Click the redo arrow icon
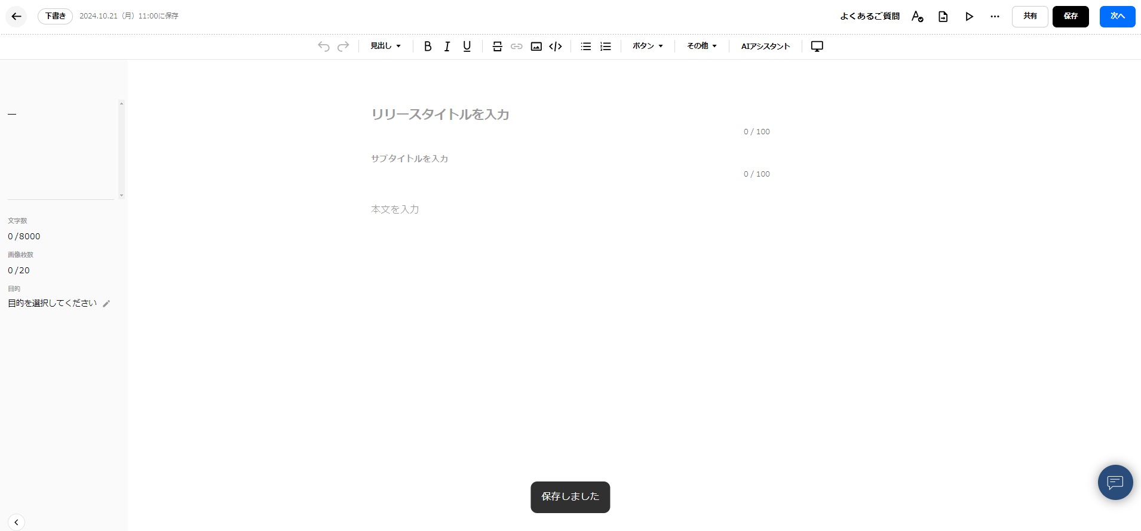Screen dimensions: 1141x531 coord(343,47)
